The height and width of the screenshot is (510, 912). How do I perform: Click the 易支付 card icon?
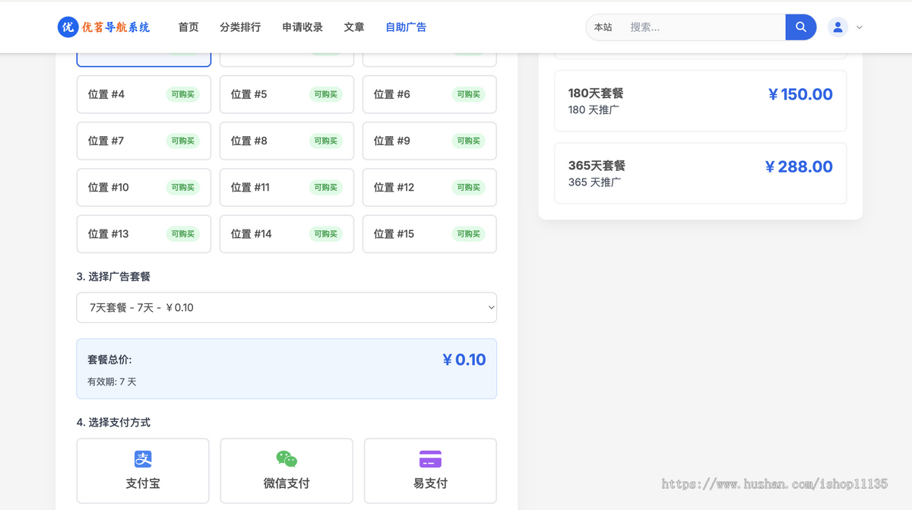(x=430, y=459)
